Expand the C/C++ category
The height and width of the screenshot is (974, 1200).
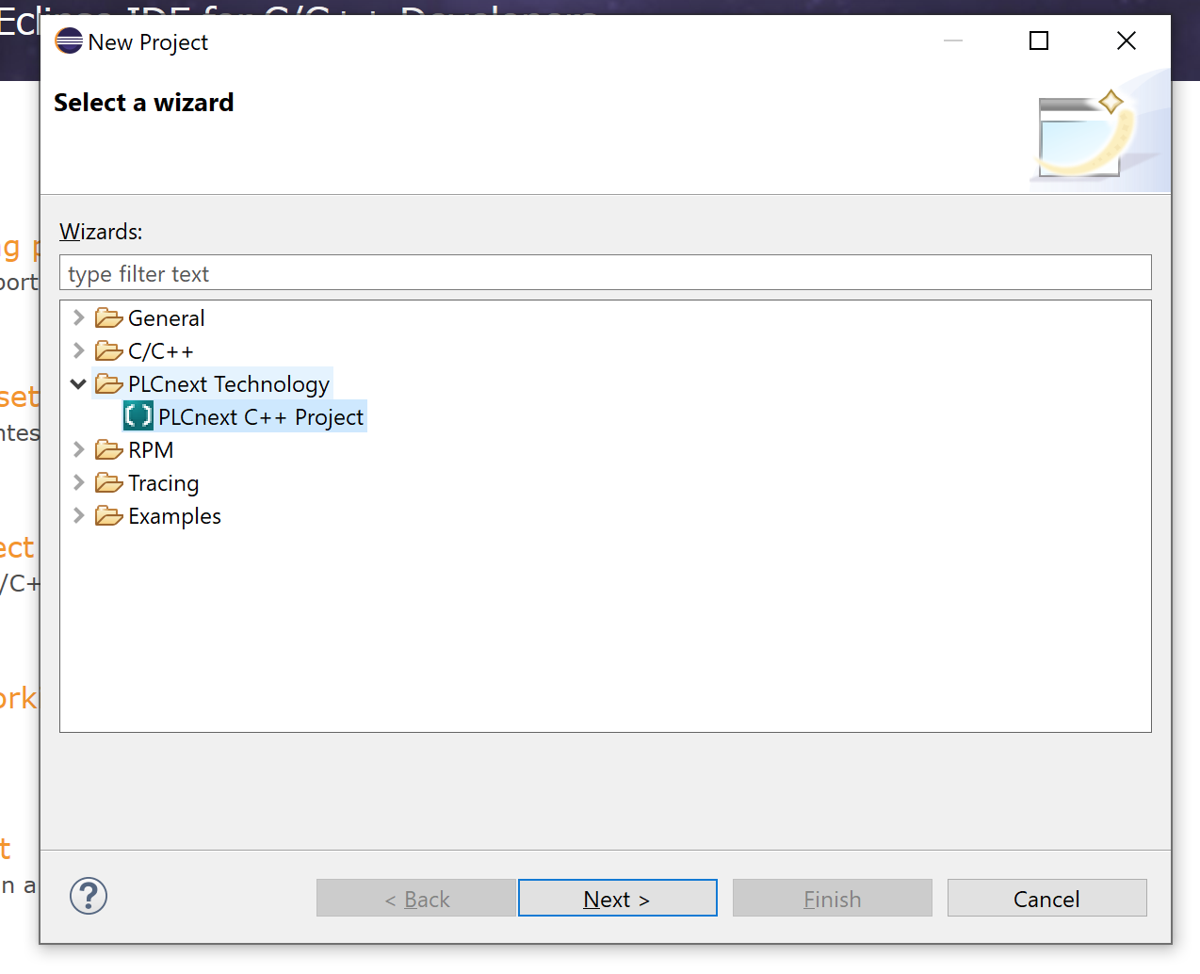click(79, 350)
